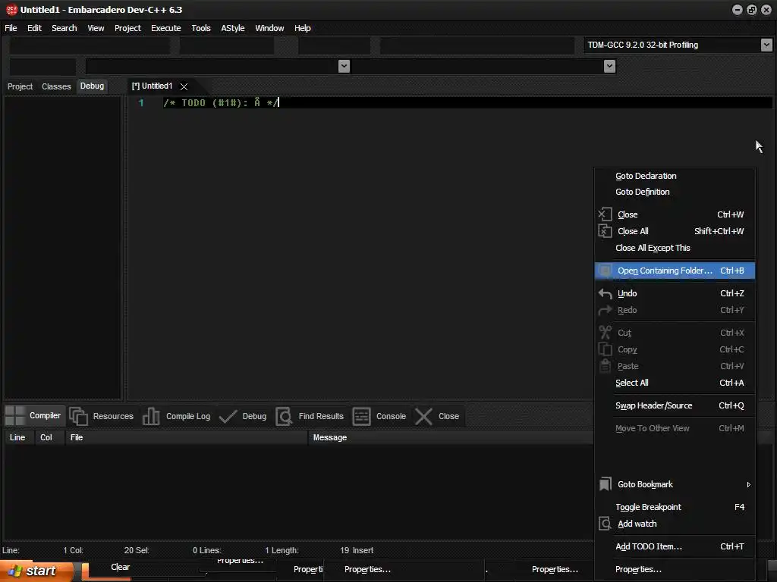
Task: Expand the member function dropdown arrow
Action: (x=609, y=66)
